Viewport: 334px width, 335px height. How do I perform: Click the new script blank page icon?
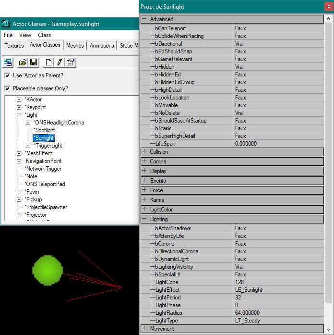[48, 62]
